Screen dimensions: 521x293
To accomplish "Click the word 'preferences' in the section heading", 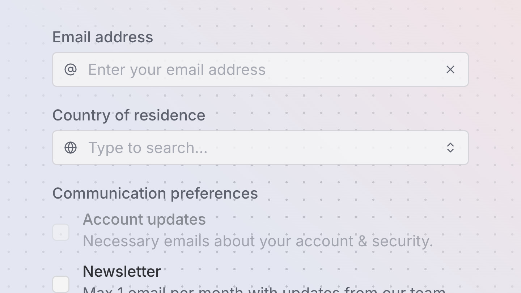I will pos(214,194).
